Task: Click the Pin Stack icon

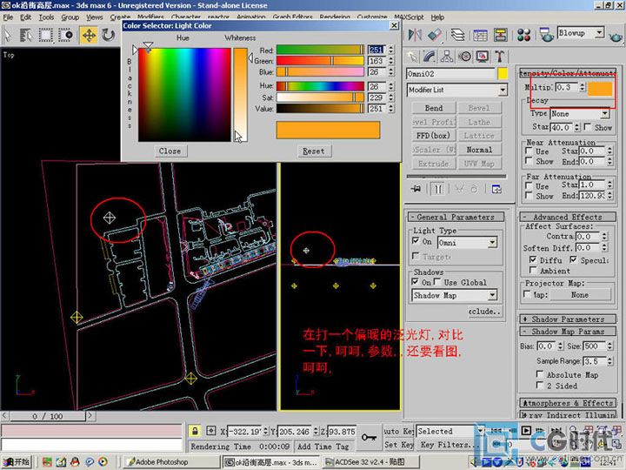Action: [416, 188]
